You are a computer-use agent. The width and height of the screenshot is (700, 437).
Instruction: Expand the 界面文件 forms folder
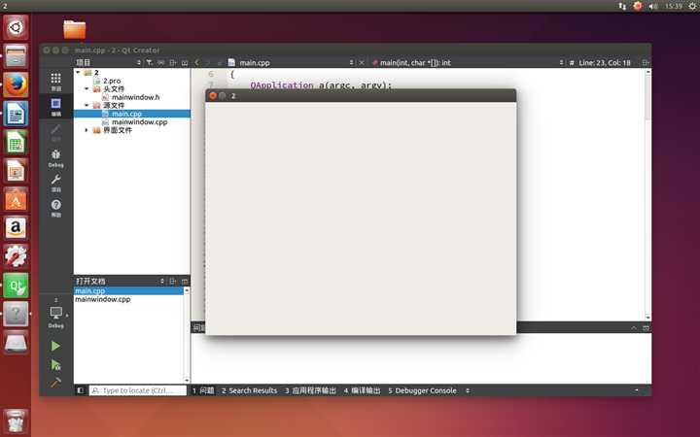pos(87,130)
